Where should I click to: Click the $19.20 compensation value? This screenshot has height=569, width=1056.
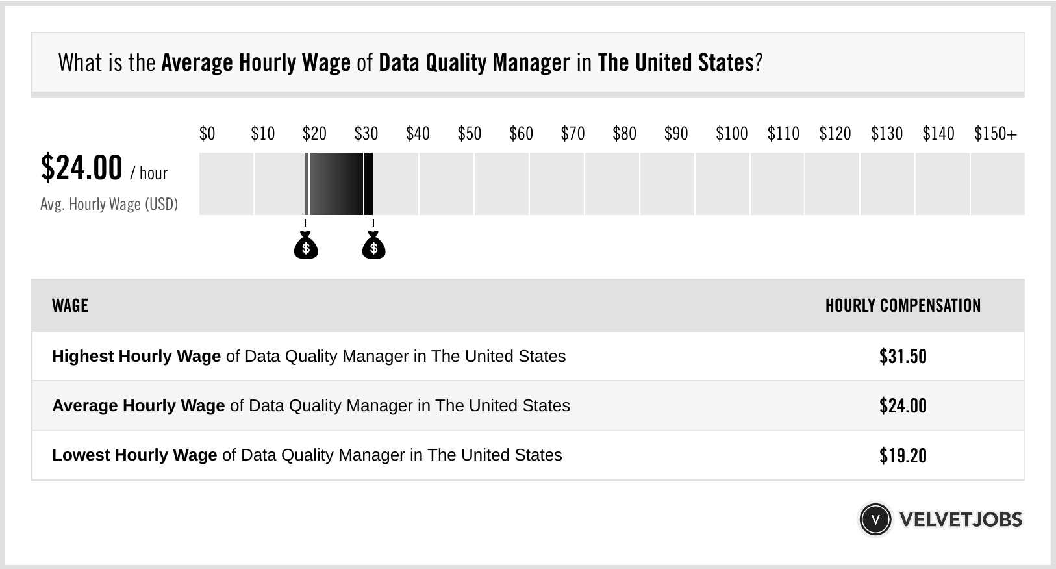tap(903, 455)
